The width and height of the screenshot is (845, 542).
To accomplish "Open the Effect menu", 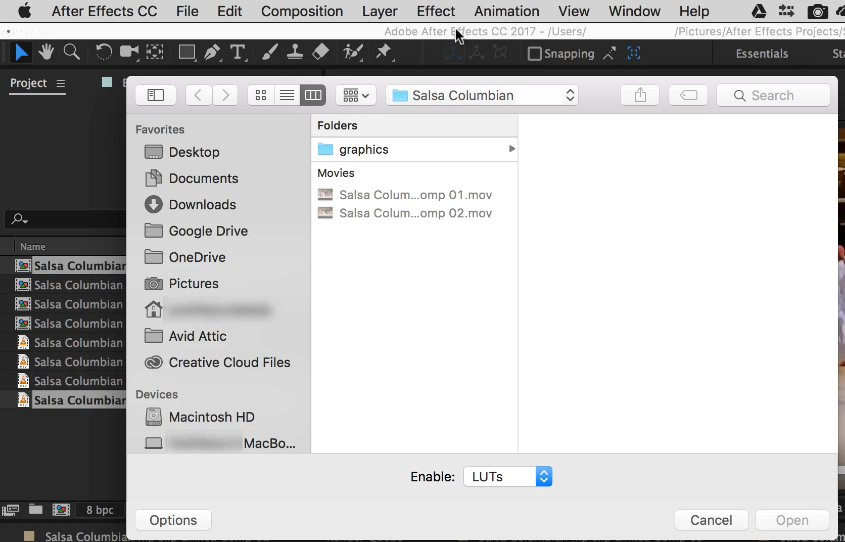I will click(436, 11).
